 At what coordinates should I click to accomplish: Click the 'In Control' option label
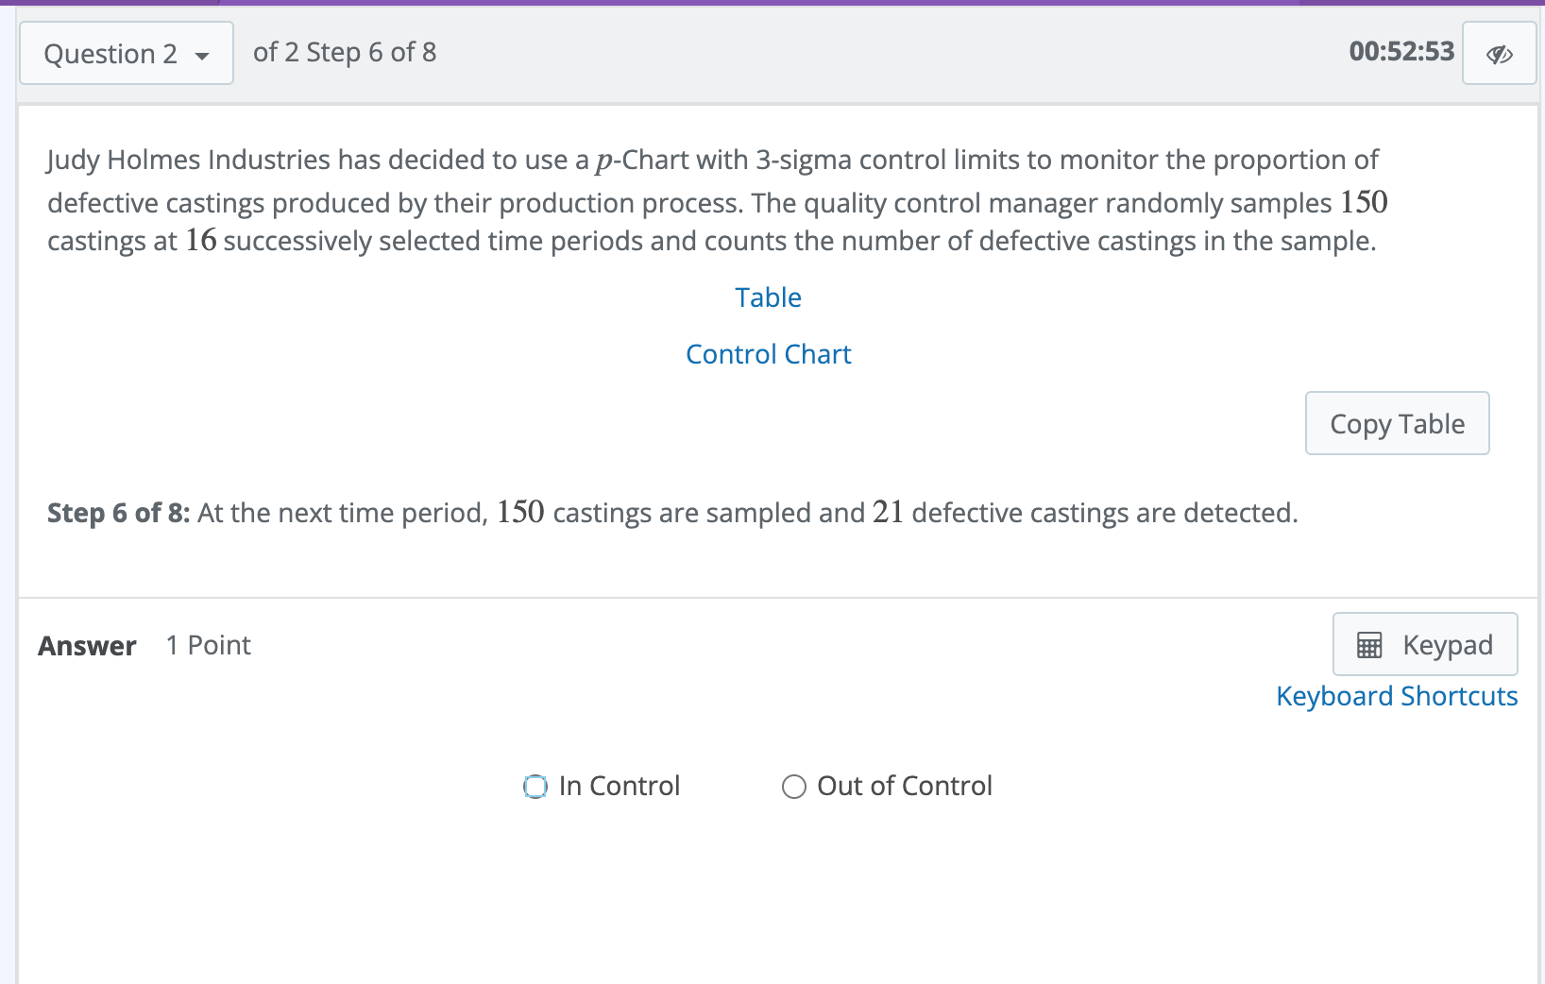click(x=620, y=786)
